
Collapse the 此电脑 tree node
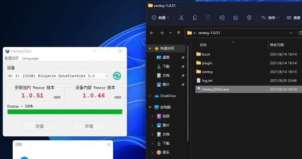[150, 107]
